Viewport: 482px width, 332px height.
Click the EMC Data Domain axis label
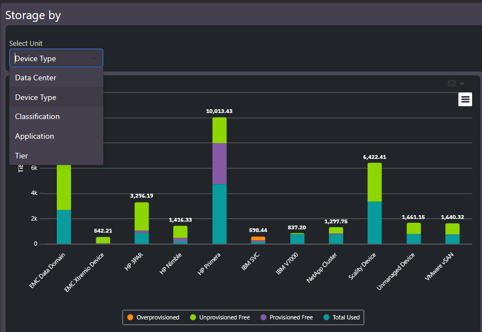point(48,271)
